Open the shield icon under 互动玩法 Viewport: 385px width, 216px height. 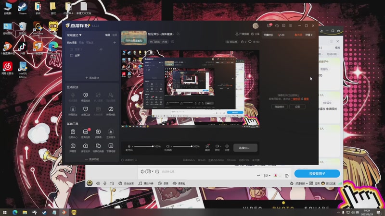coord(86,95)
